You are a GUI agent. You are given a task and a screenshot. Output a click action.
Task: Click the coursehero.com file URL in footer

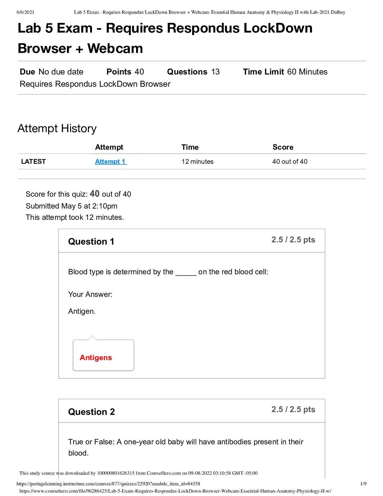[x=175, y=491]
